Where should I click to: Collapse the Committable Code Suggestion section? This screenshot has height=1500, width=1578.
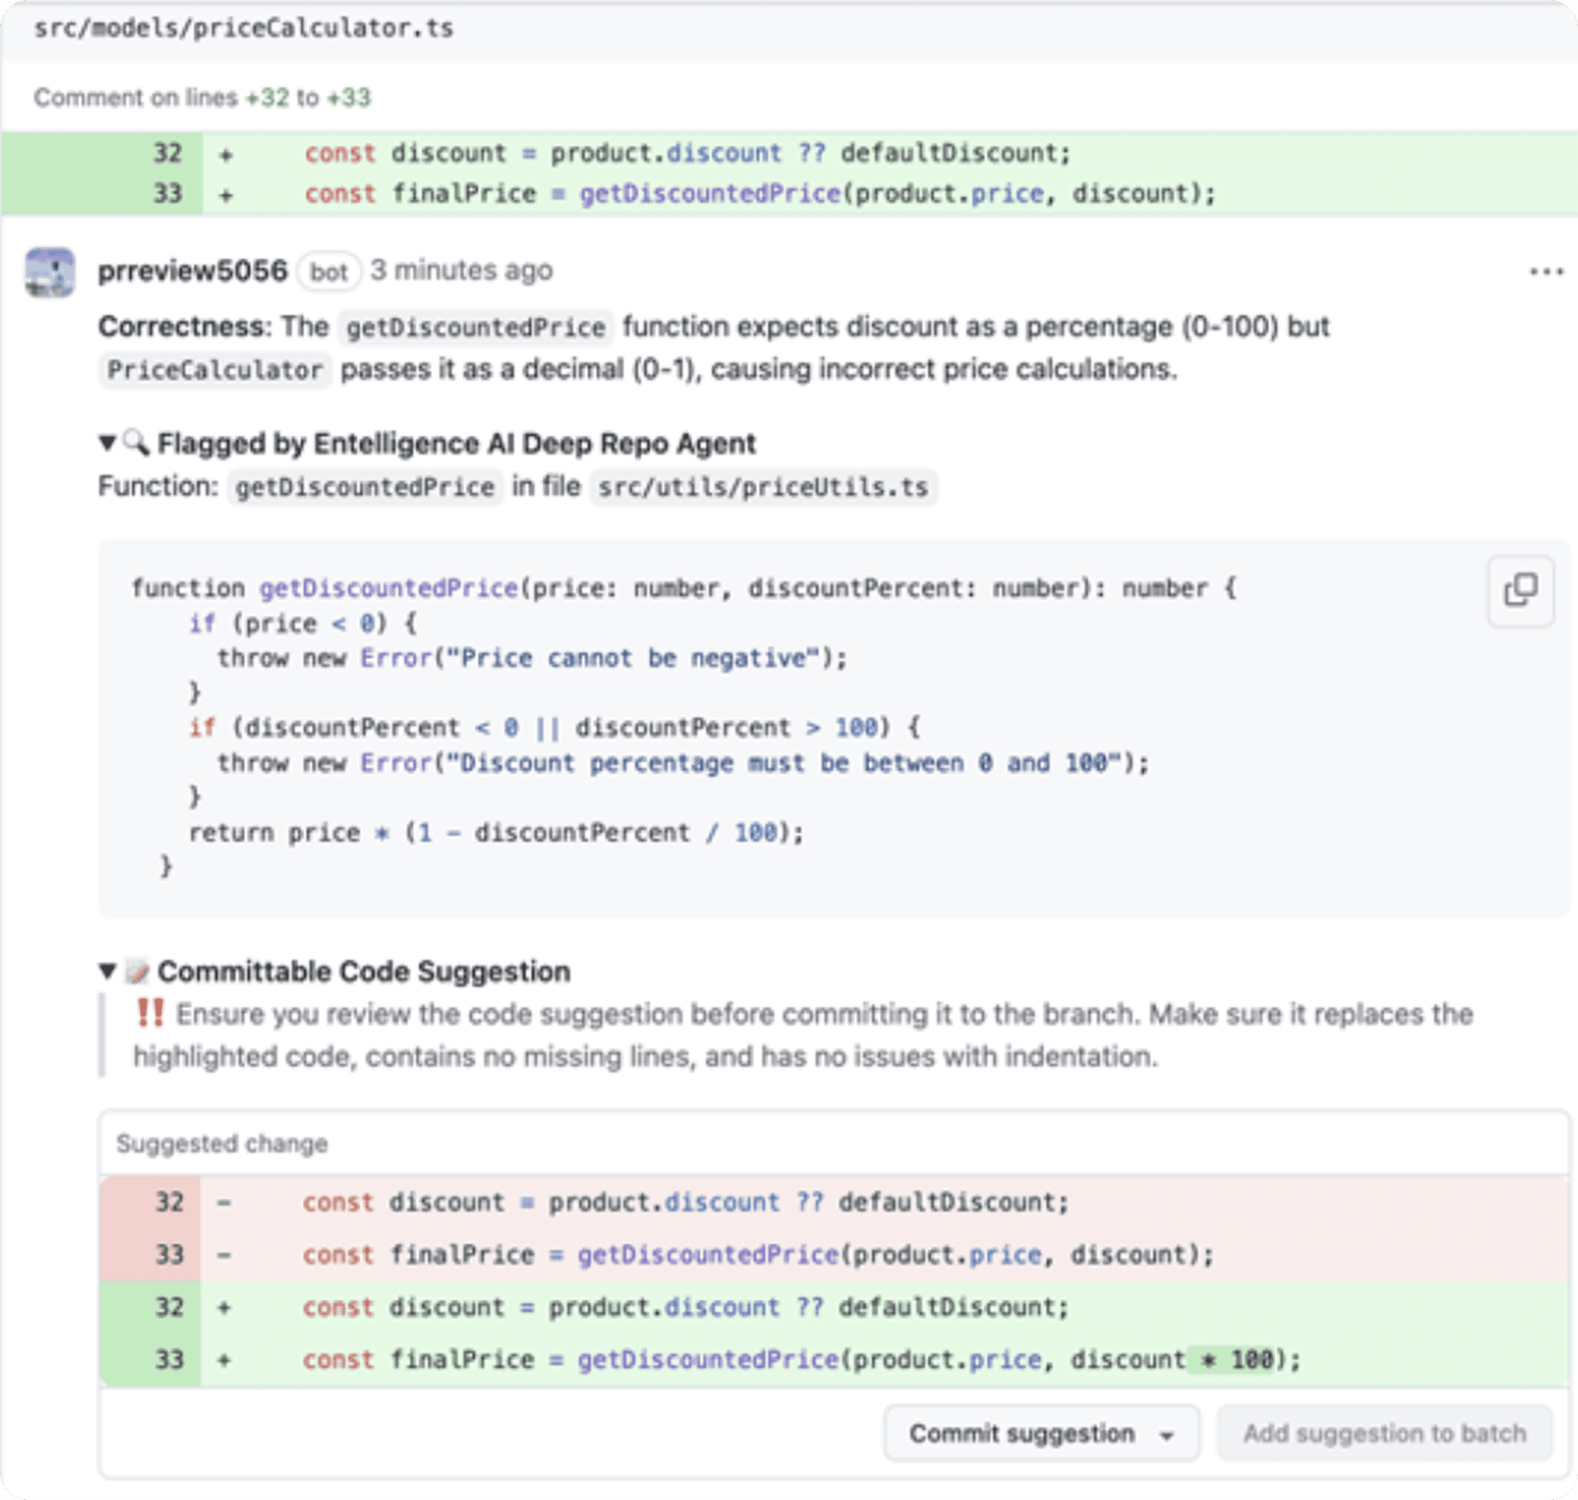107,971
